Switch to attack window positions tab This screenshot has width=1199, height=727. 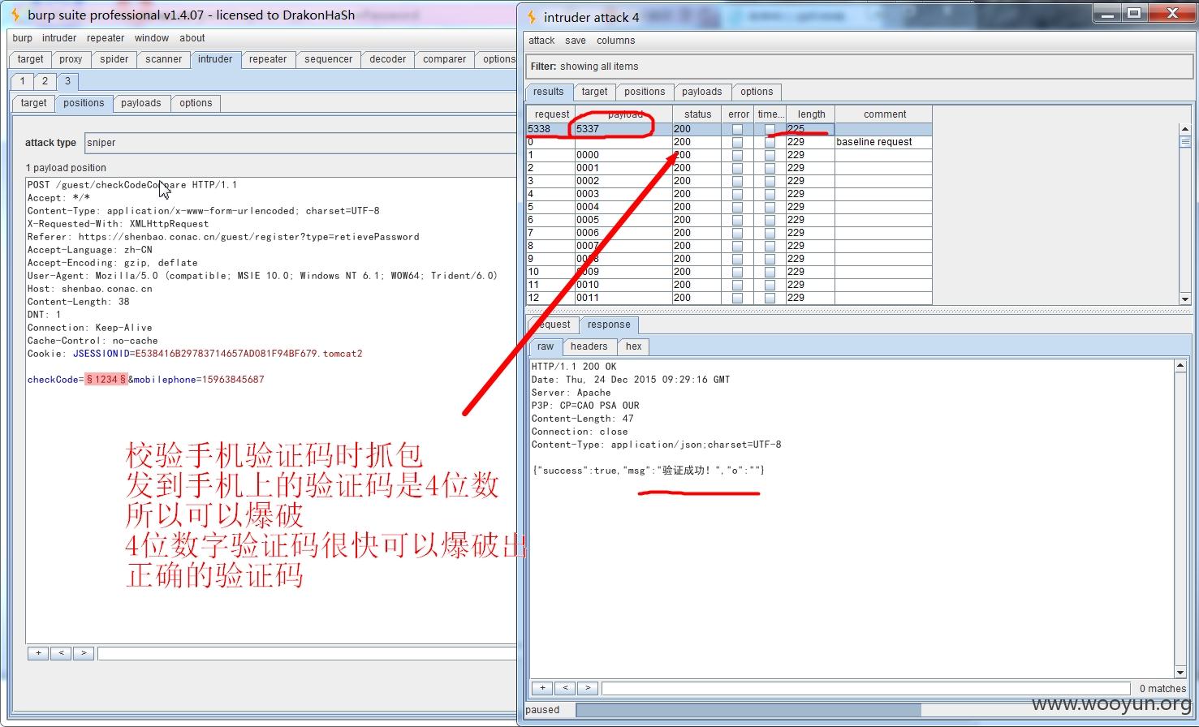pyautogui.click(x=645, y=92)
